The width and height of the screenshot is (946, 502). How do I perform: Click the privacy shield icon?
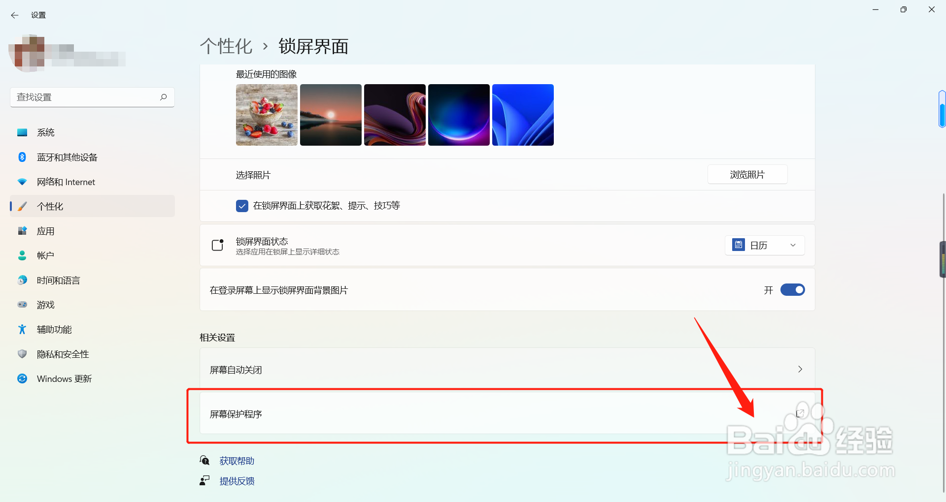(22, 354)
